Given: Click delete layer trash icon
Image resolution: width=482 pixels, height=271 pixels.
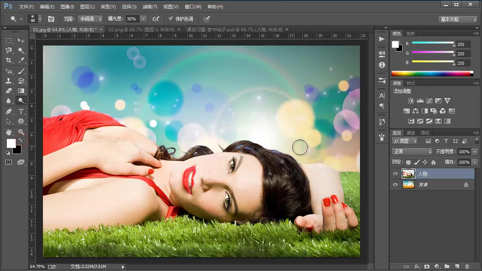Looking at the screenshot, I should [x=467, y=266].
